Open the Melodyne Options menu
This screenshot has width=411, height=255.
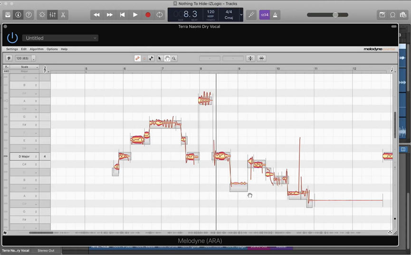[x=52, y=49]
